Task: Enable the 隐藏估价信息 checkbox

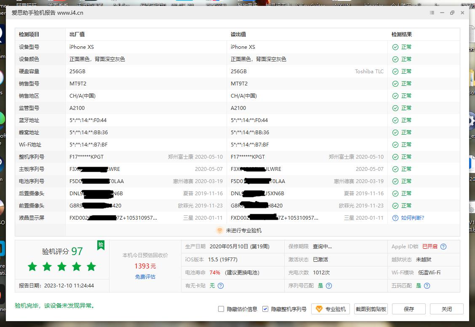Action: pos(221,309)
